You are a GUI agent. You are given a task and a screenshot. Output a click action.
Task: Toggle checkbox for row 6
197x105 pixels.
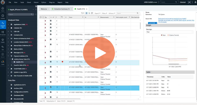(51, 28)
